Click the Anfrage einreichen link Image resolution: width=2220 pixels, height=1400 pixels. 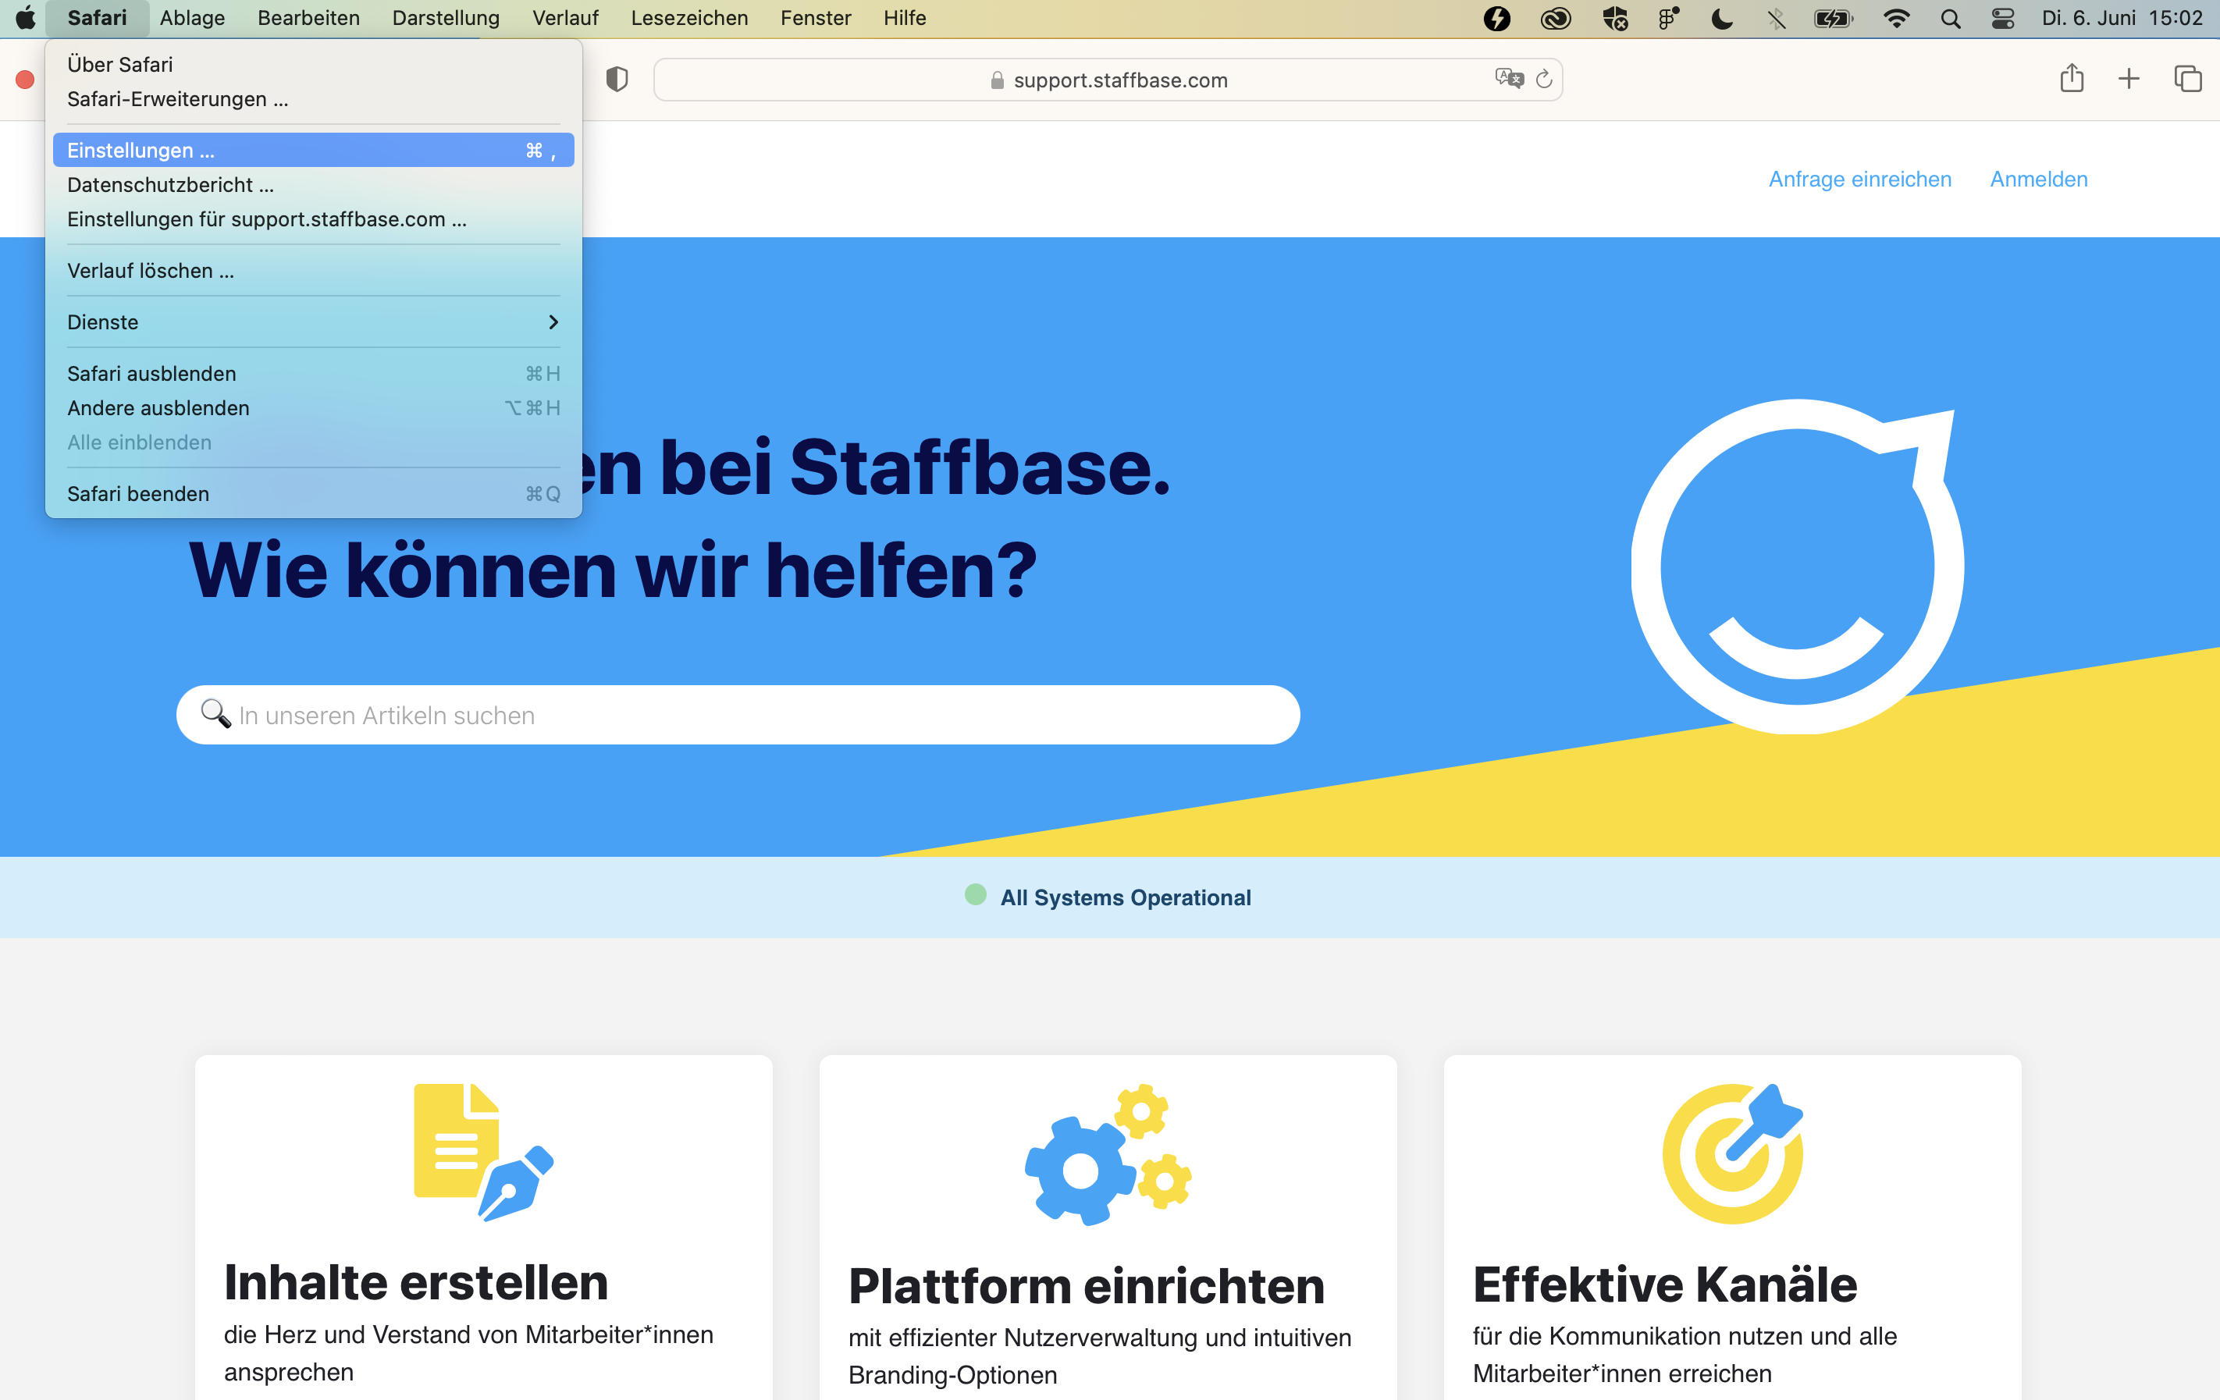1859,179
